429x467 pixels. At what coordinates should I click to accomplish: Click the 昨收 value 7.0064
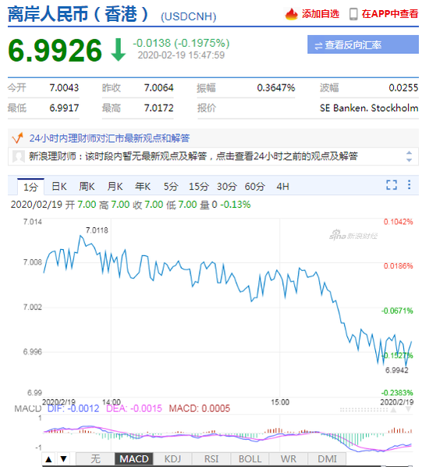(158, 88)
